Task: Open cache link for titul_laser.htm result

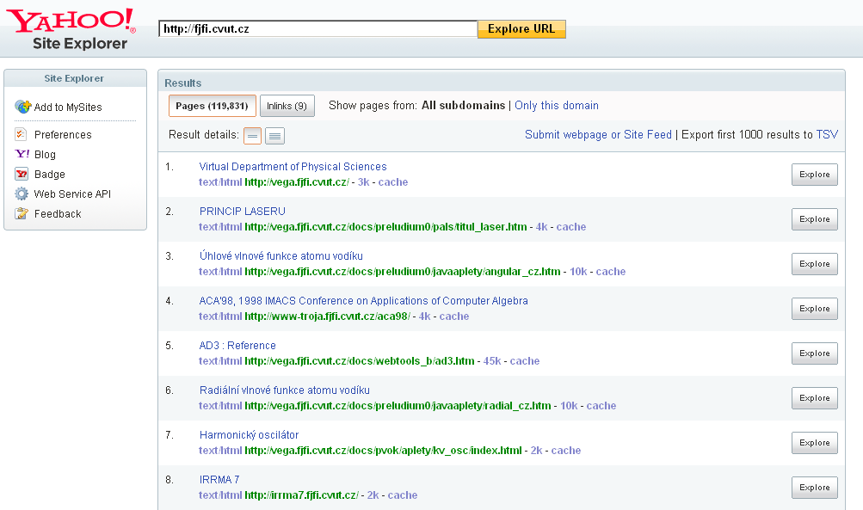Action: click(570, 227)
